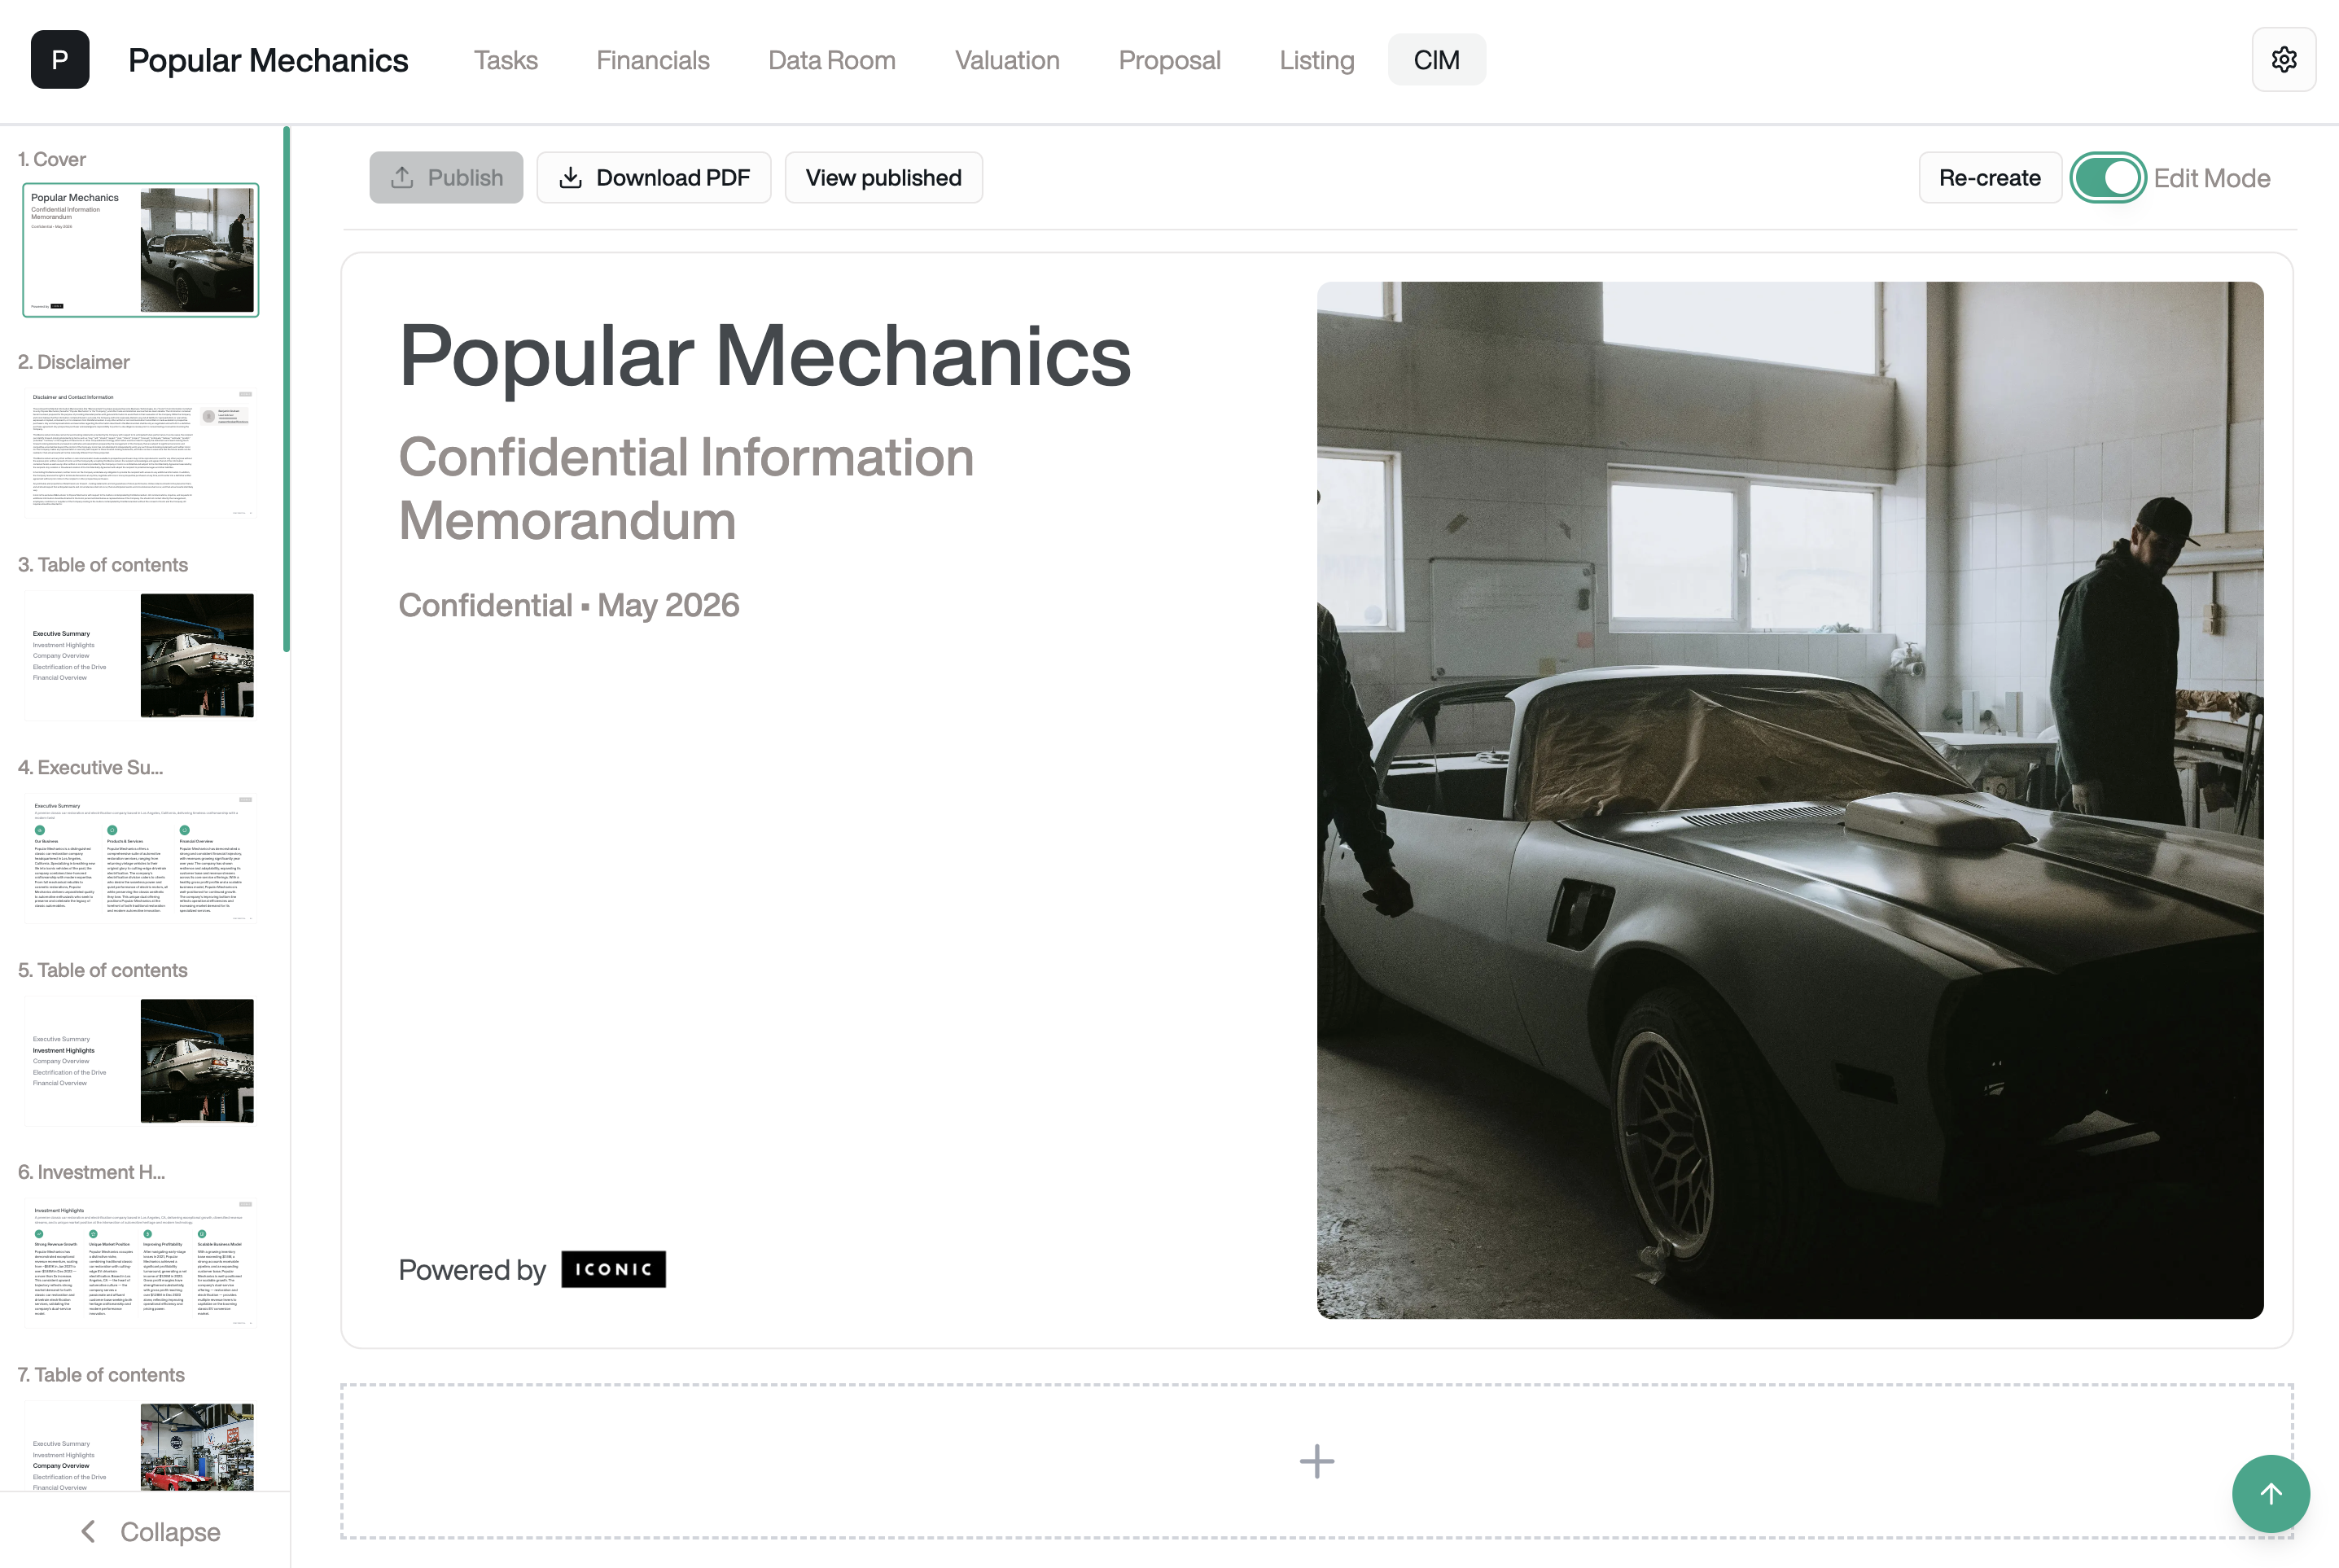Select the CIM tab
Image resolution: width=2339 pixels, height=1568 pixels.
(1436, 60)
